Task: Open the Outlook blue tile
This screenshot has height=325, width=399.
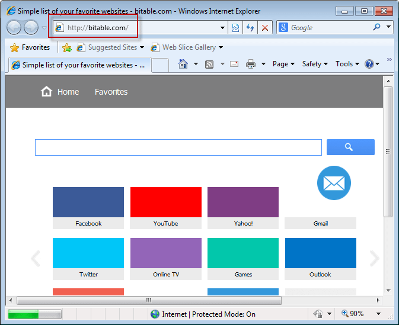Action: pos(321,259)
